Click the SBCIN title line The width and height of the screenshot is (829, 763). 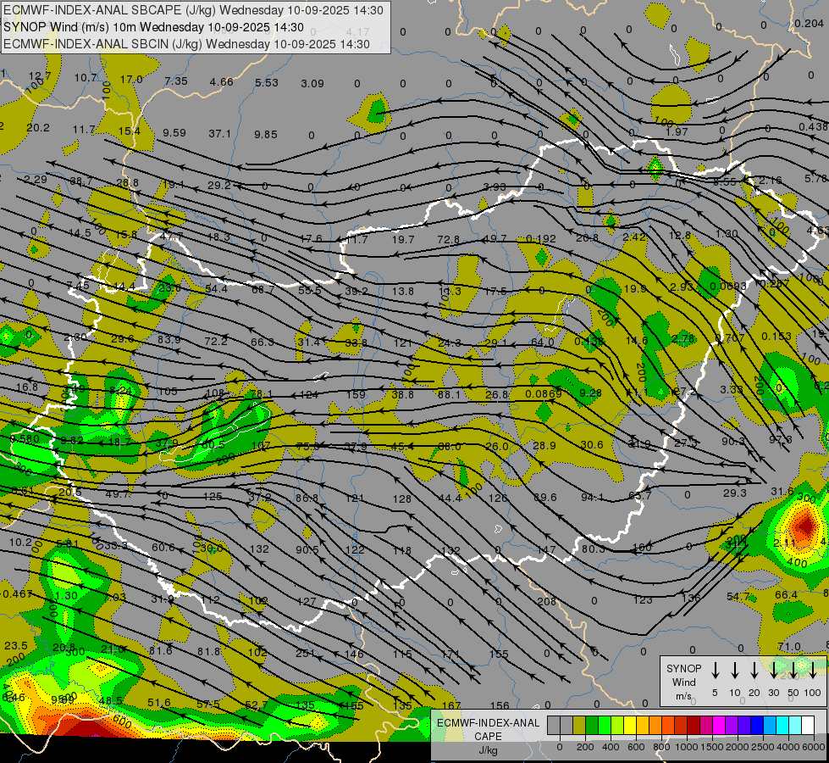click(x=186, y=44)
